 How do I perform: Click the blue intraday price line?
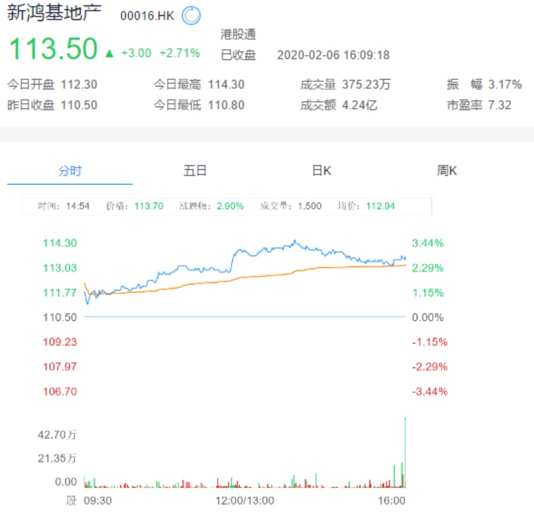click(x=262, y=252)
